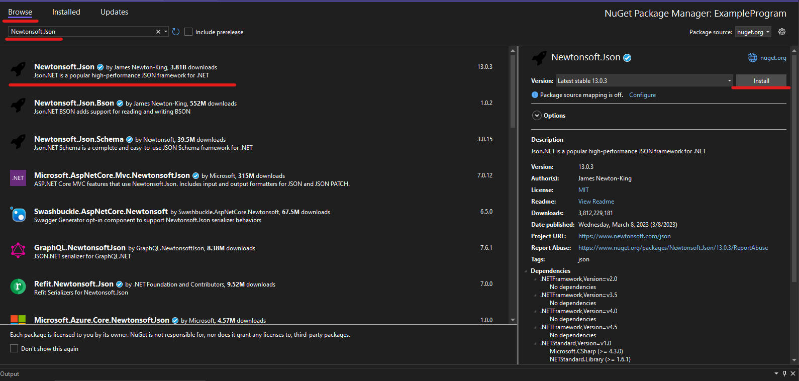The height and width of the screenshot is (381, 799).
Task: Click the Newtonsoft.Json rocket package icon in list
Action: tap(18, 69)
